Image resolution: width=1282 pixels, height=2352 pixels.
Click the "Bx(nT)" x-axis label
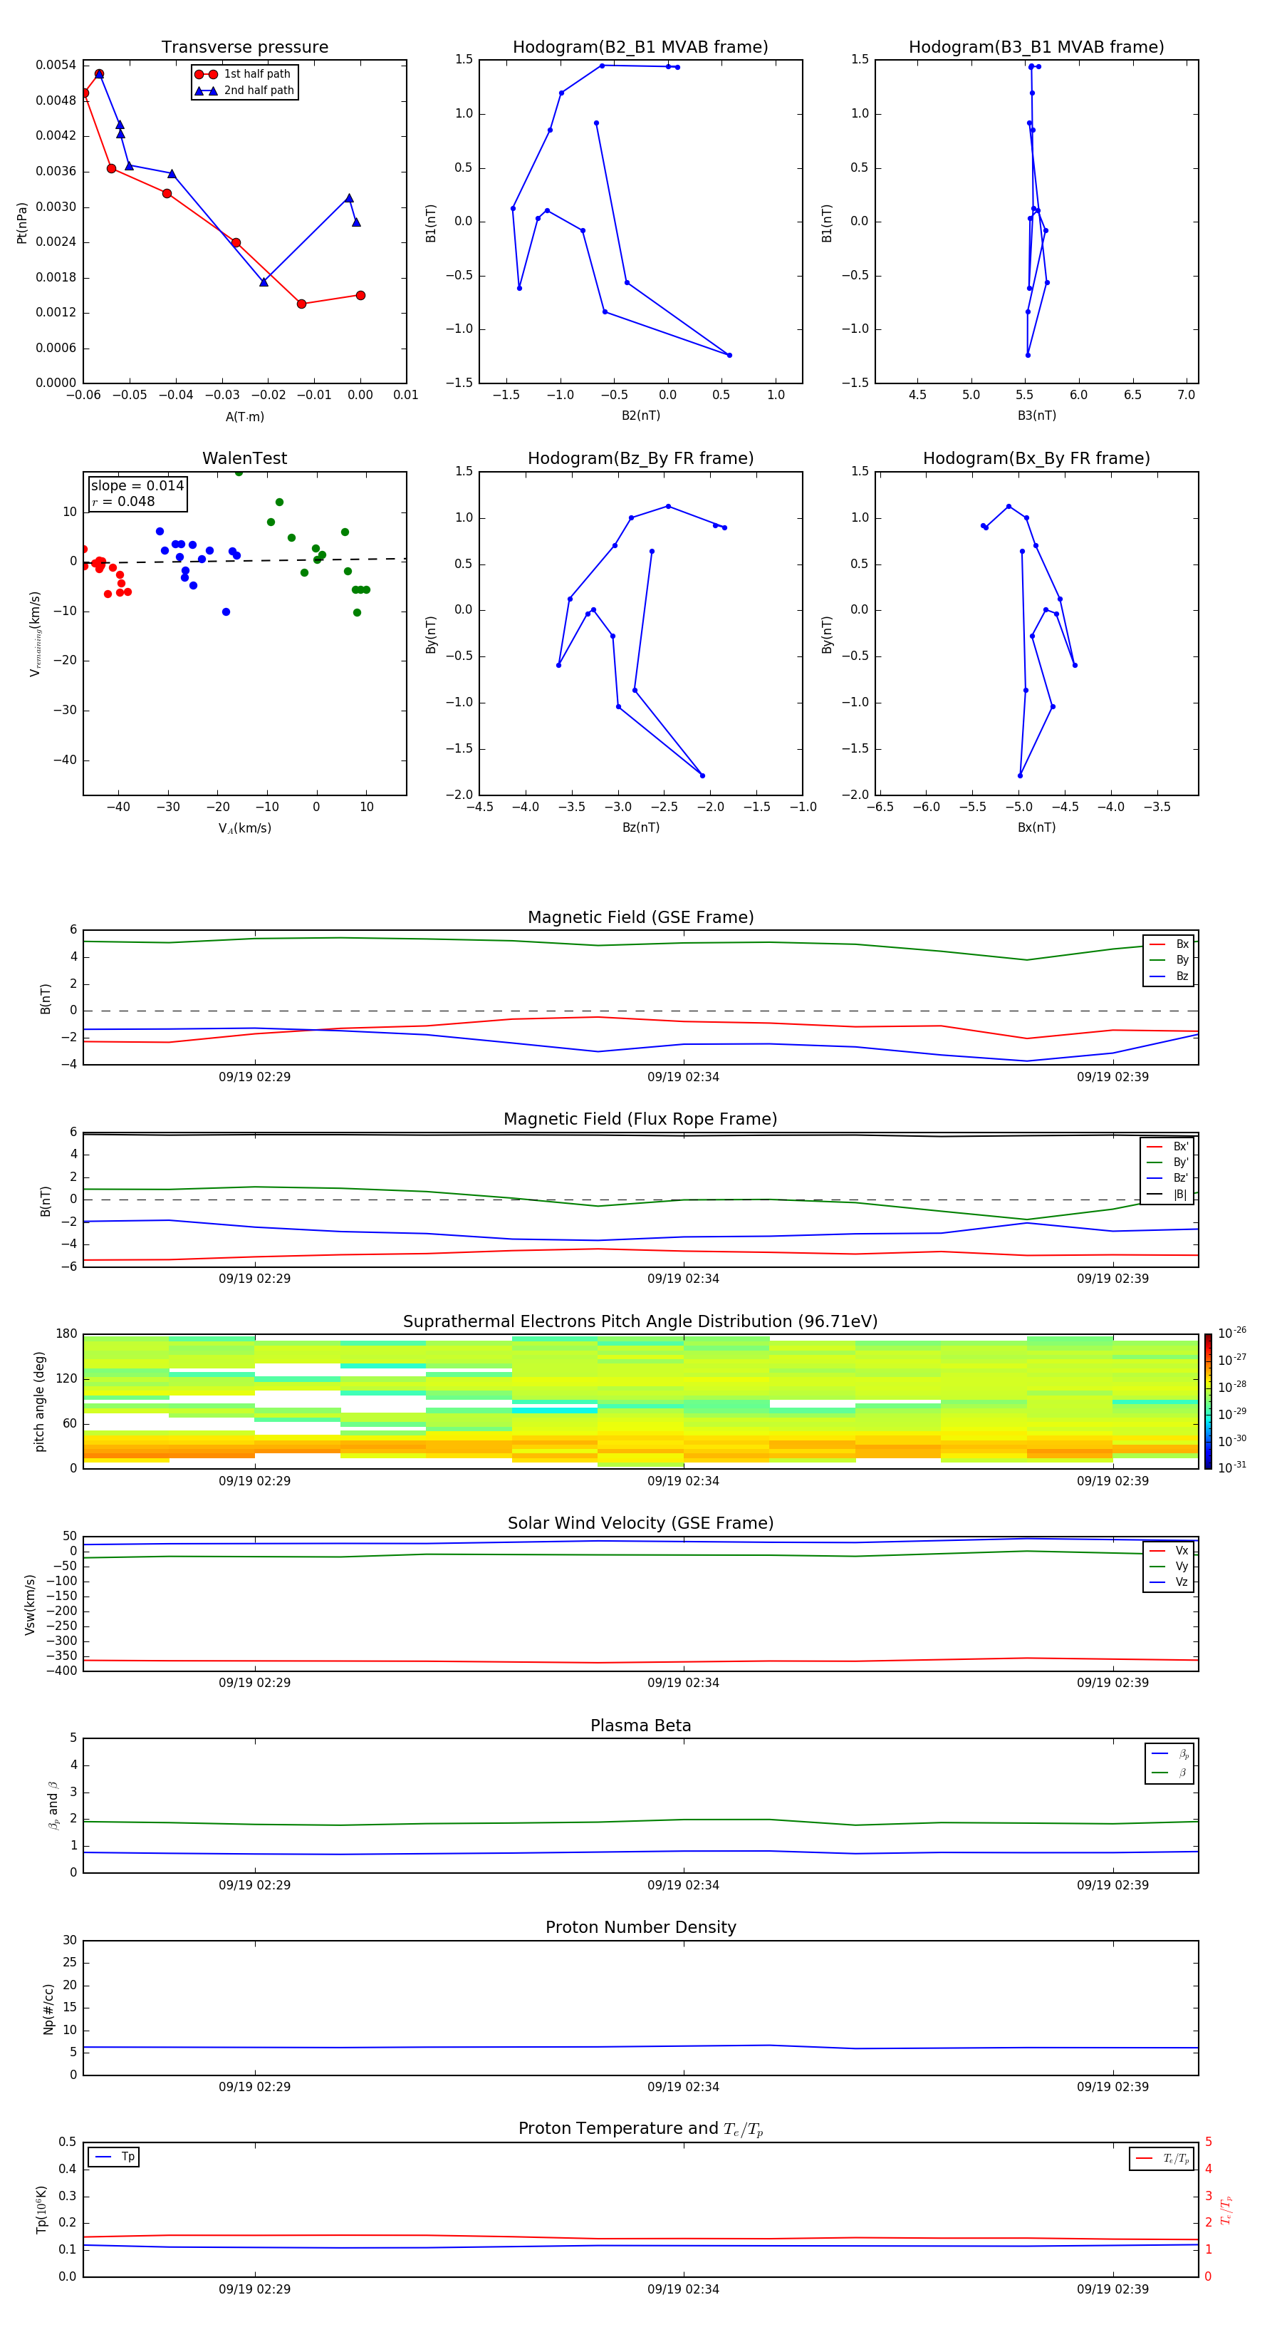[1036, 827]
